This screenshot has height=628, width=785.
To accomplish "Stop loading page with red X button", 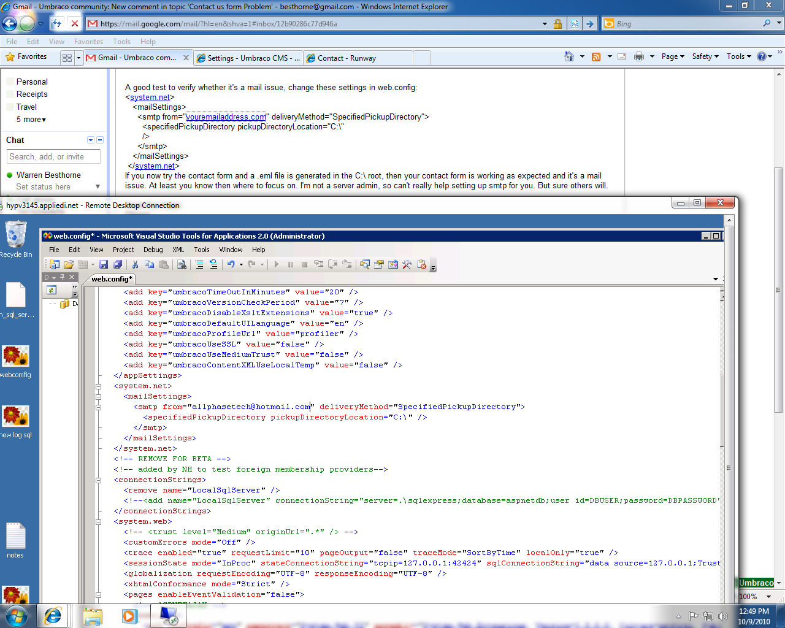I will (x=74, y=23).
